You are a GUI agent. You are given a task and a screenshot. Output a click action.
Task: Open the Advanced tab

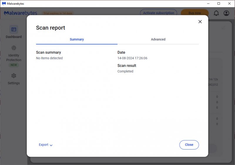[158, 39]
